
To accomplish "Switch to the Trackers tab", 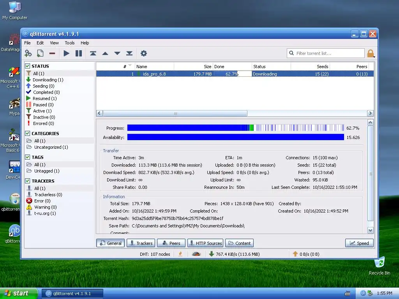I will click(x=141, y=243).
